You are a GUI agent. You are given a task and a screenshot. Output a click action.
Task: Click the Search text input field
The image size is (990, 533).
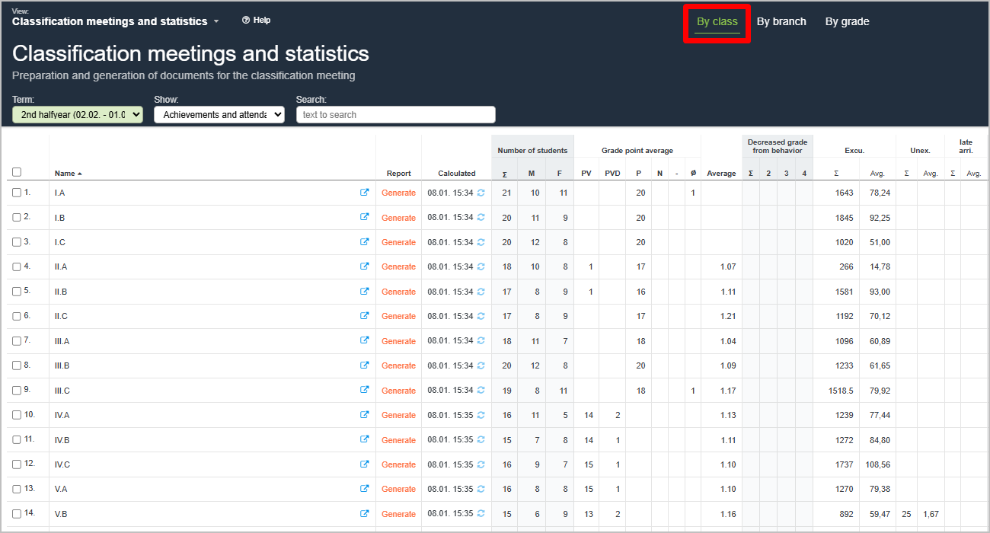396,115
